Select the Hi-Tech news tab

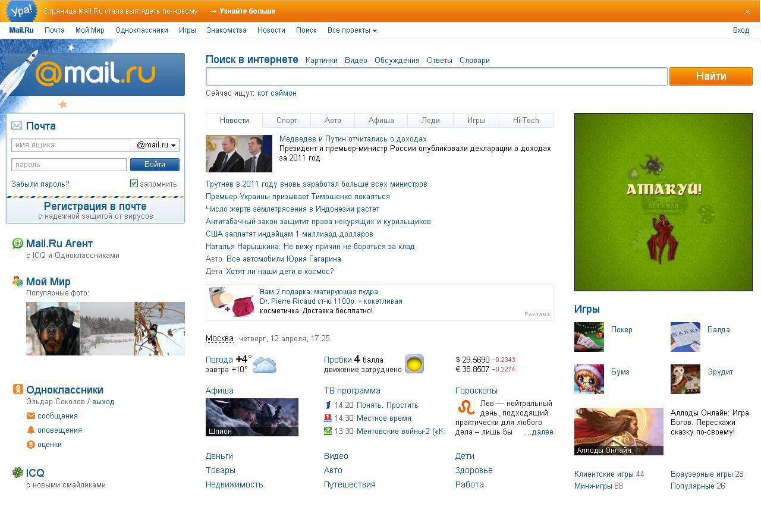526,120
